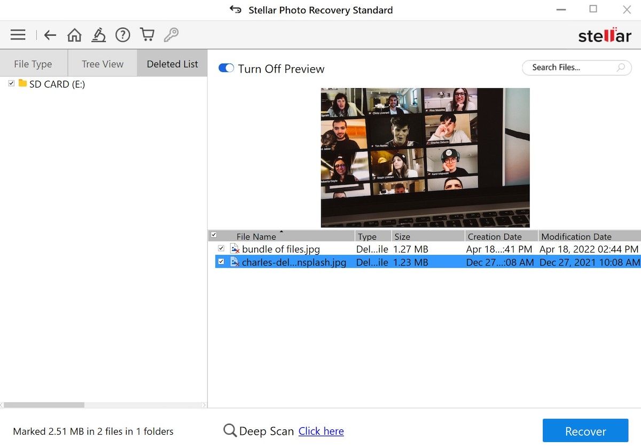Viewport: 641px width, 448px height.
Task: Click 'Apr 18, 2022 02:44 PM' modification date
Action: (589, 249)
